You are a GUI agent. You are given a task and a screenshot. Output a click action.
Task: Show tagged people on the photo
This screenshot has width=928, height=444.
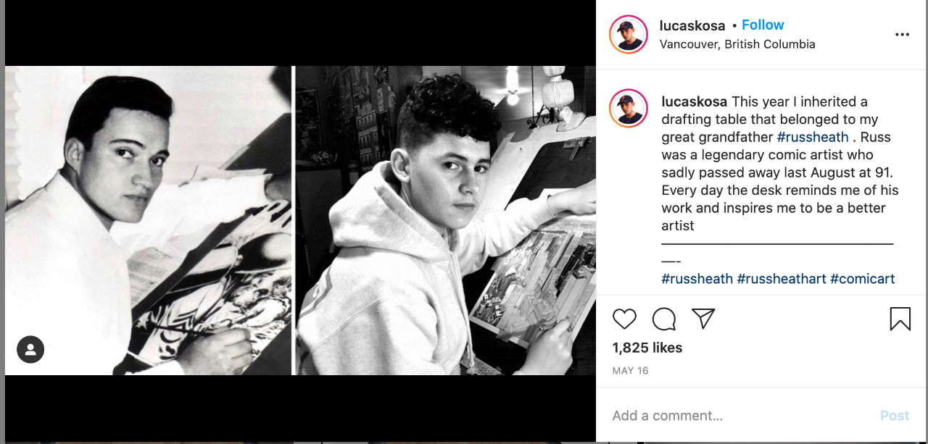coord(30,350)
